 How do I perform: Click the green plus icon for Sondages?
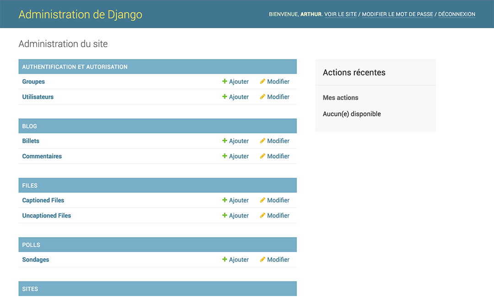(225, 260)
